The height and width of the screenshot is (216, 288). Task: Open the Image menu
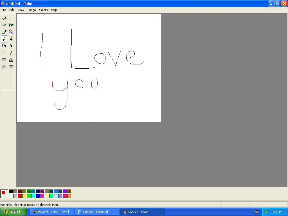tap(31, 10)
